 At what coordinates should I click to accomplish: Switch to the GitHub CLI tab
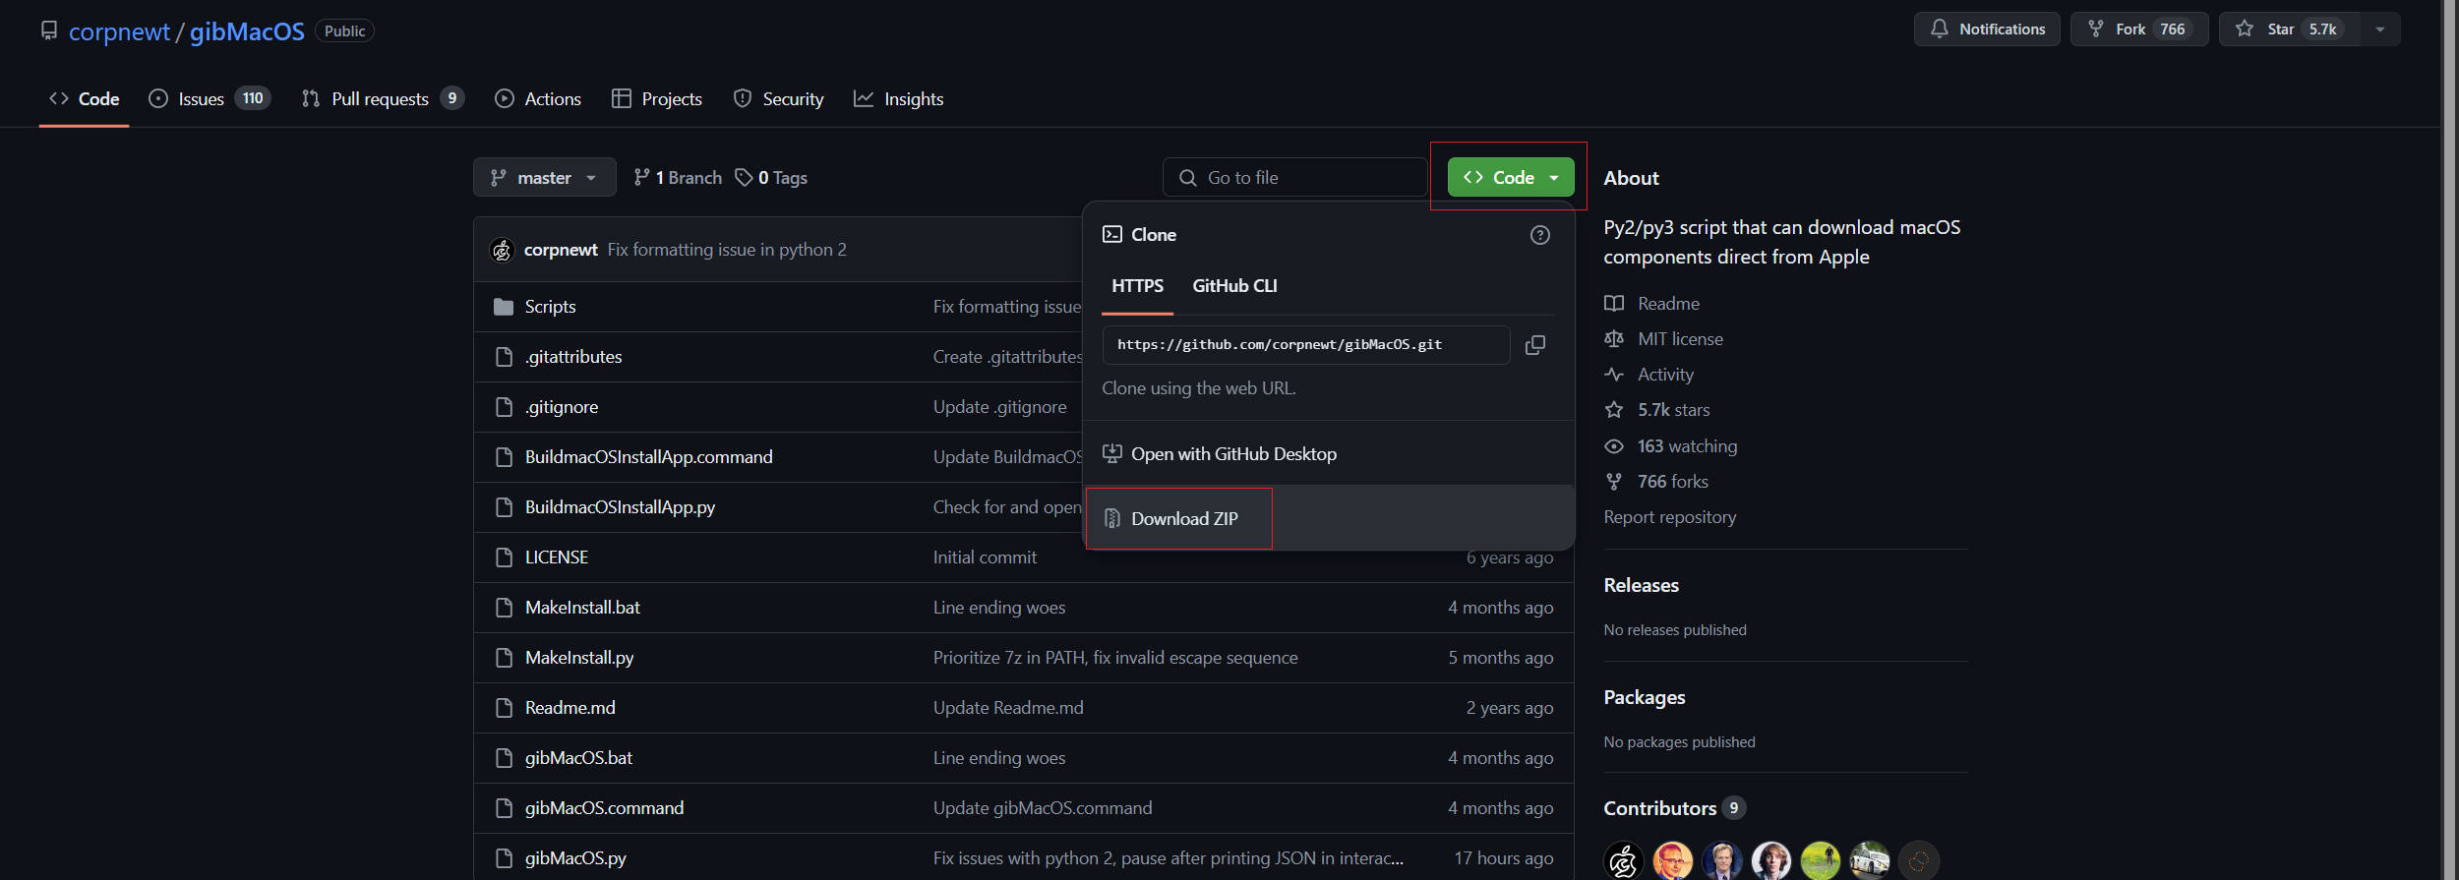click(1234, 286)
